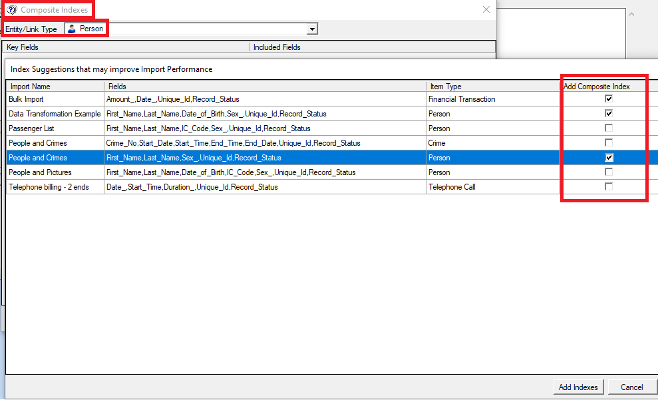This screenshot has height=400, width=658.
Task: Uncheck Bulk Import composite index checkbox
Action: 608,99
